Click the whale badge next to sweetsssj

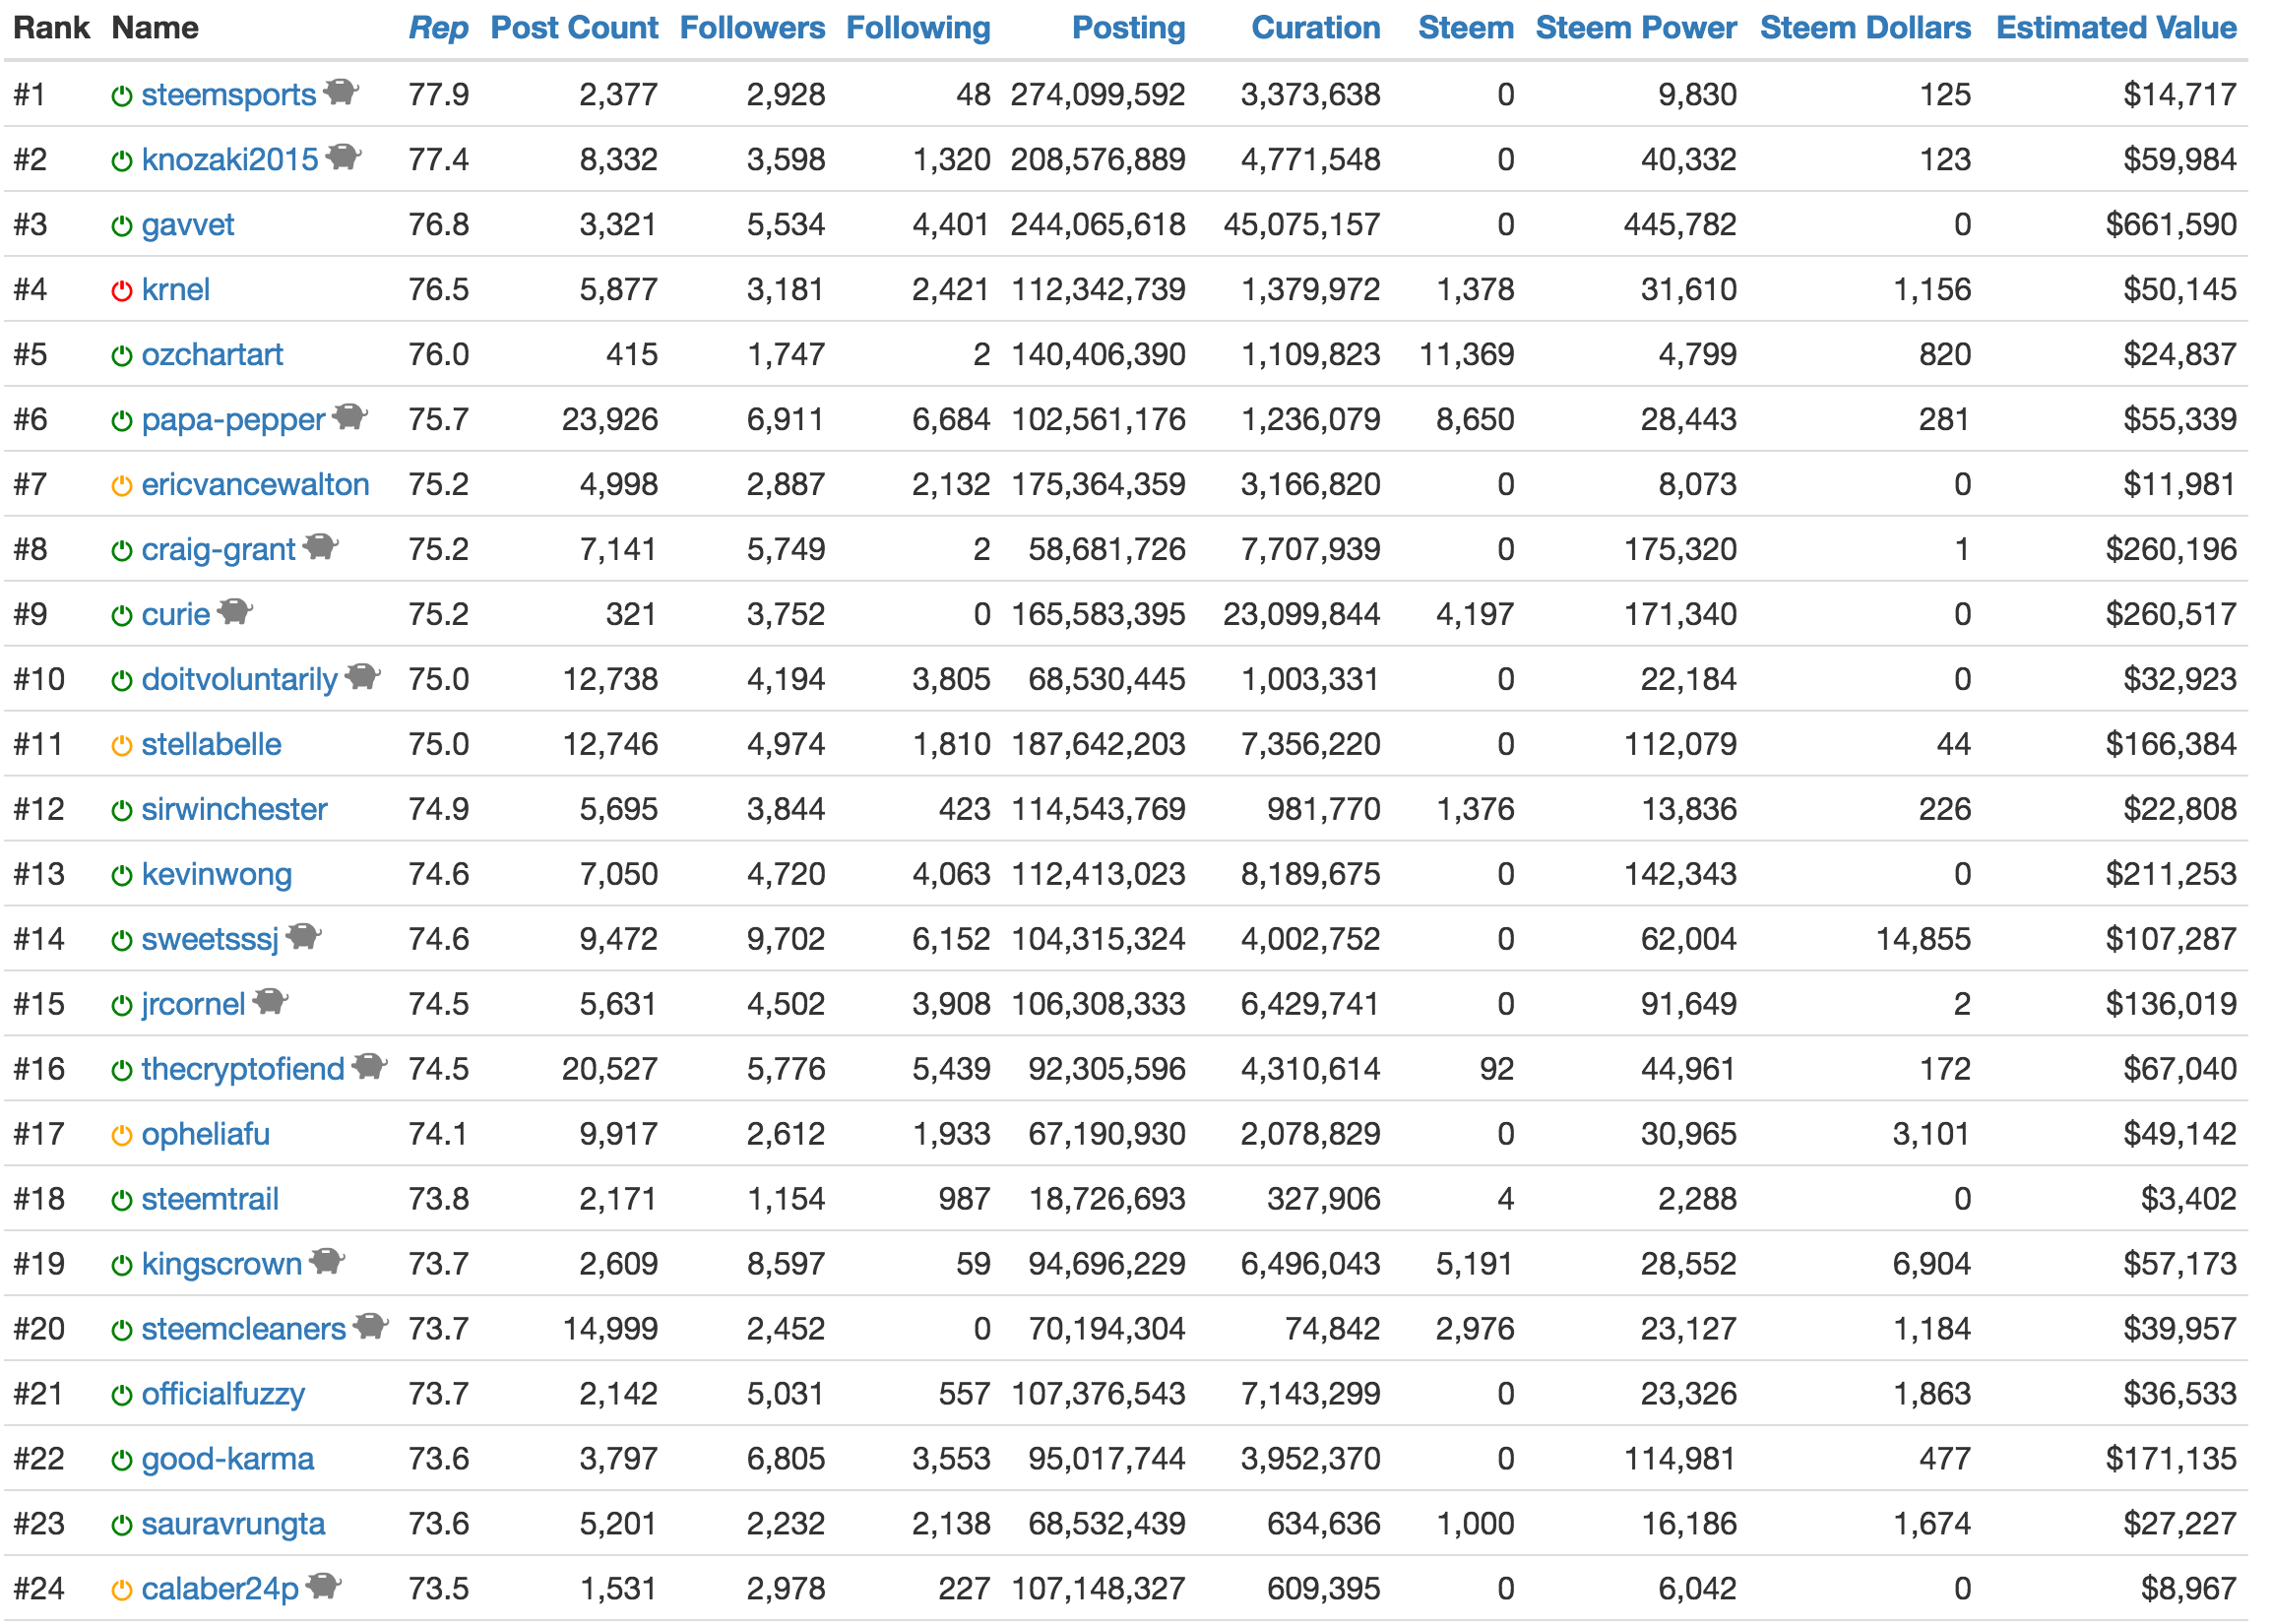coord(304,937)
